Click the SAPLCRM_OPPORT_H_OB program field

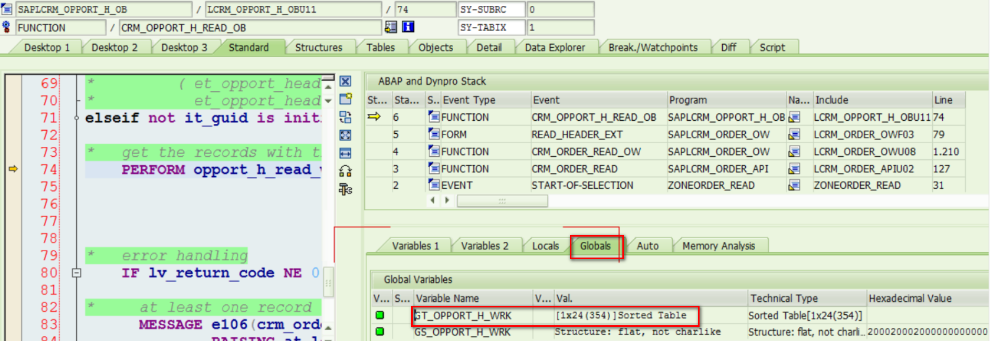[x=104, y=9]
